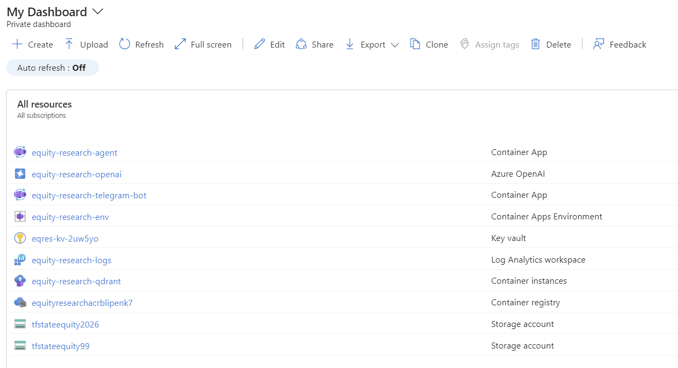Click the Feedback person icon
678x368 pixels.
[599, 44]
